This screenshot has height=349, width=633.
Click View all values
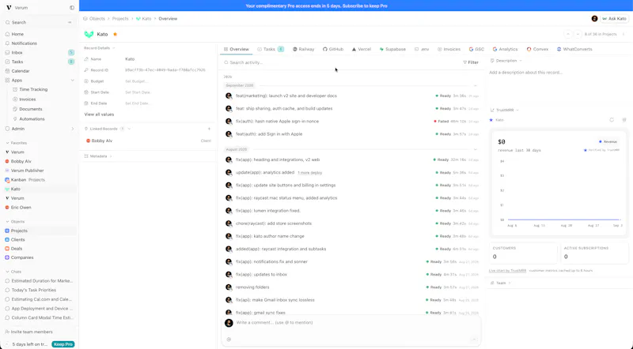(99, 114)
